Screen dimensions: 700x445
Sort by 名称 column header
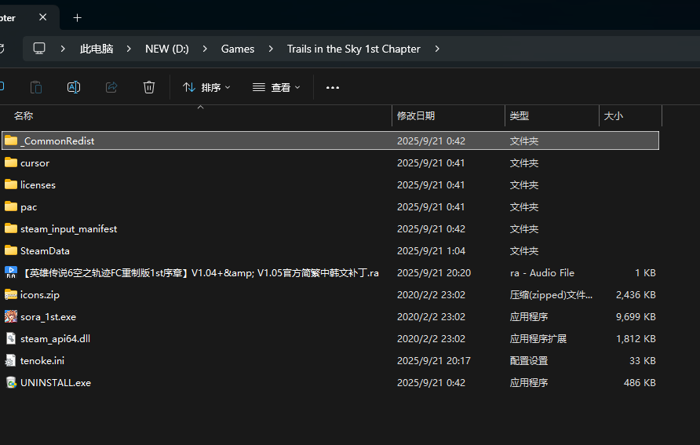tap(24, 116)
